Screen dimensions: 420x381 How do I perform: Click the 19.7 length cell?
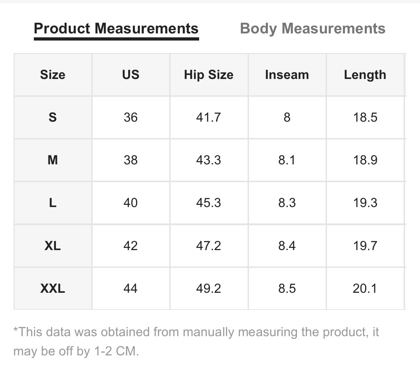pyautogui.click(x=365, y=245)
